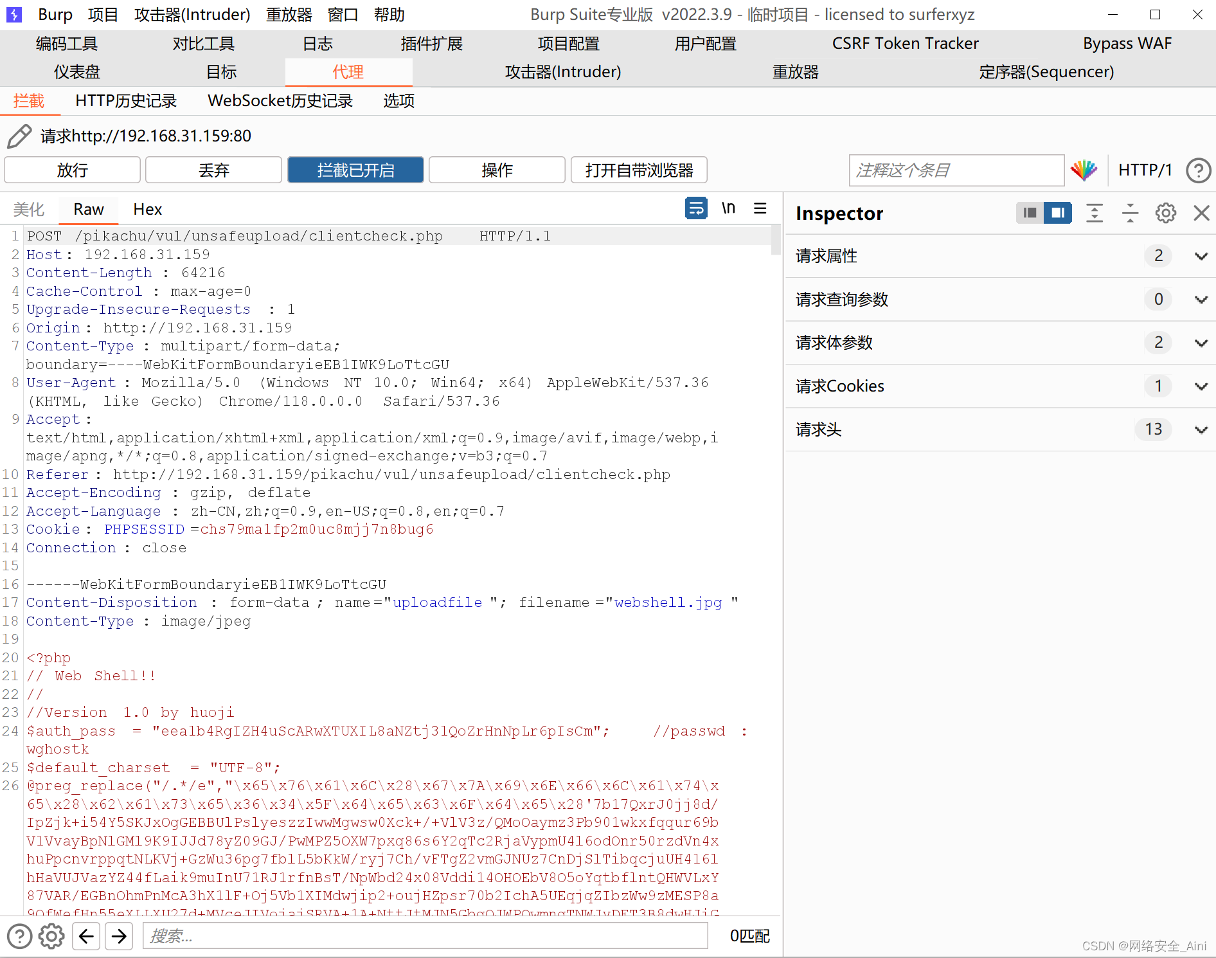Switch Inspector to right layout view

click(x=1057, y=213)
